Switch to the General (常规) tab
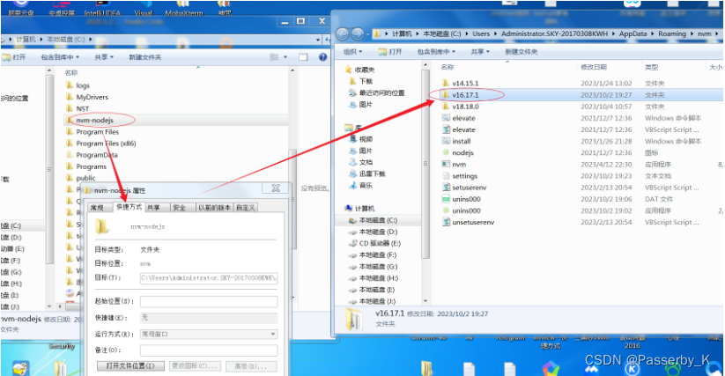The height and width of the screenshot is (376, 725). [x=98, y=208]
